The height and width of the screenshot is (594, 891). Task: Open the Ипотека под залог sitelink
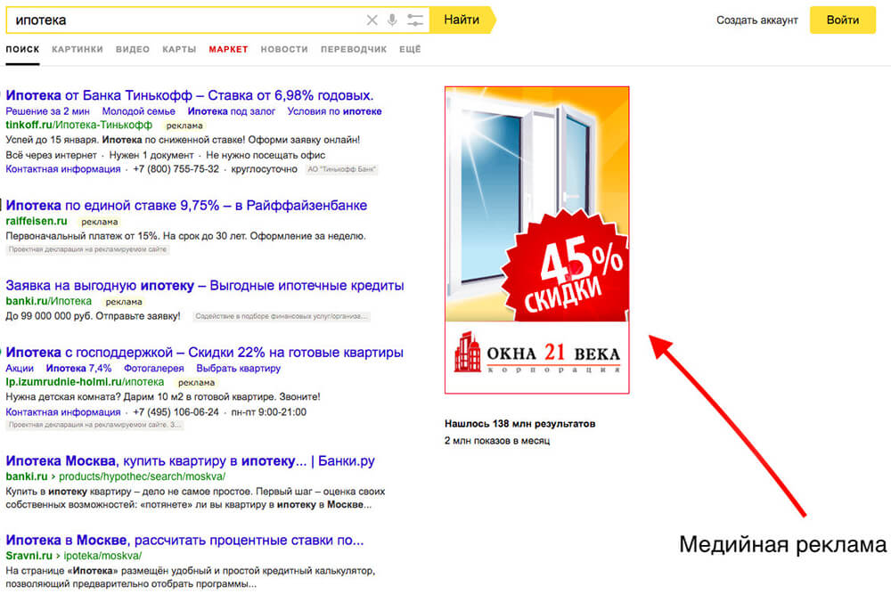coord(232,111)
